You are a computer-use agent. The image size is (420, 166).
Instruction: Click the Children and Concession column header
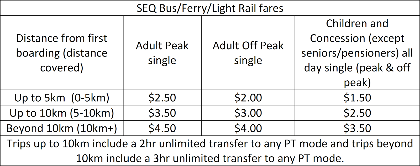click(x=357, y=53)
